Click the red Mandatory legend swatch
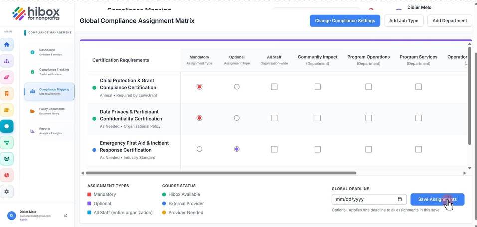This screenshot has width=477, height=227. (89, 194)
